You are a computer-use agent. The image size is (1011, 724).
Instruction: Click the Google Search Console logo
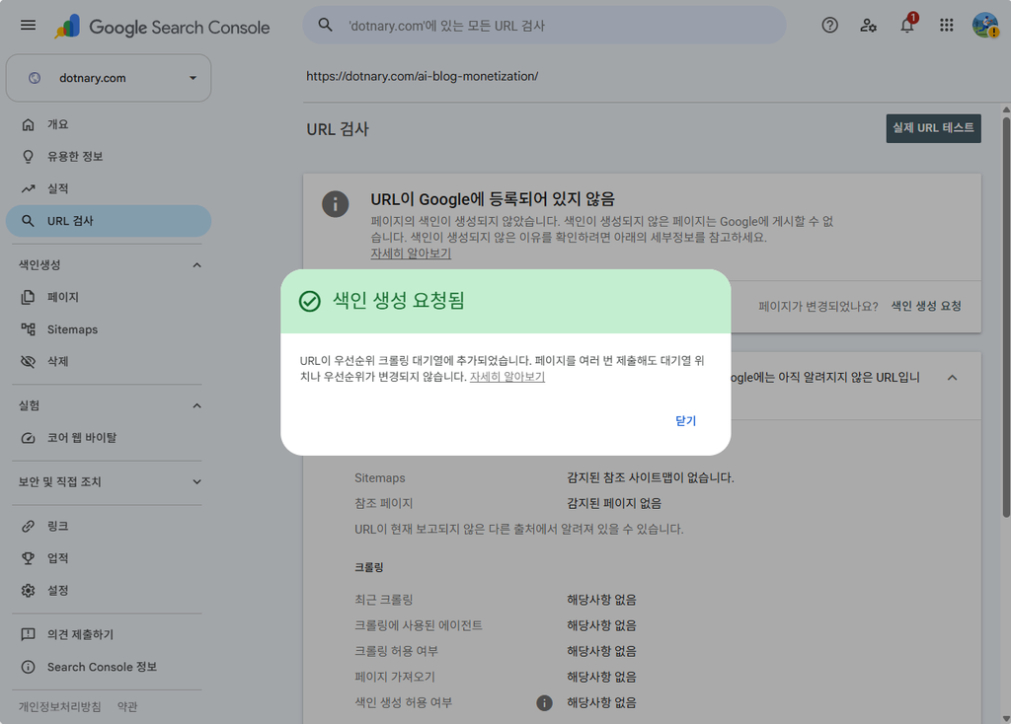point(163,27)
